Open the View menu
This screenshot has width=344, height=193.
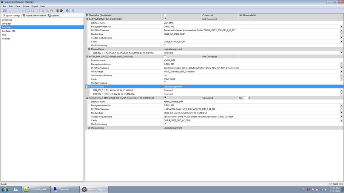17,6
